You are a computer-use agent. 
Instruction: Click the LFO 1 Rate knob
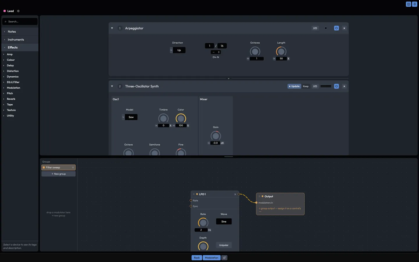[x=203, y=223]
